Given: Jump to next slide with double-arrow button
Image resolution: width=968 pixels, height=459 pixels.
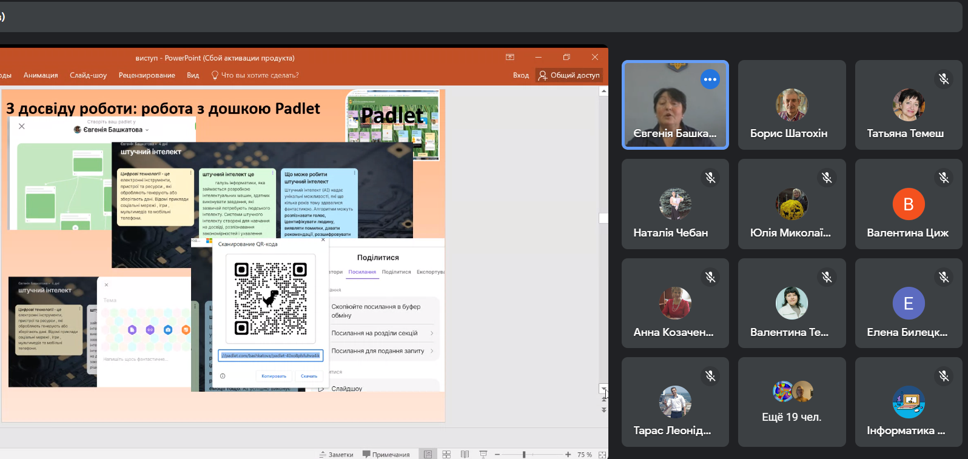Looking at the screenshot, I should pyautogui.click(x=603, y=410).
